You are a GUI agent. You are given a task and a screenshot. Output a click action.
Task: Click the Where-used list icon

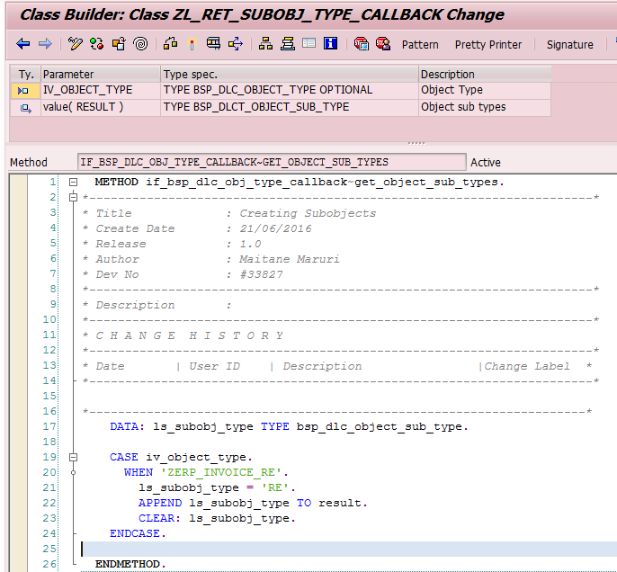click(214, 44)
